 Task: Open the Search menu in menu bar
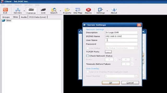(x=18, y=5)
